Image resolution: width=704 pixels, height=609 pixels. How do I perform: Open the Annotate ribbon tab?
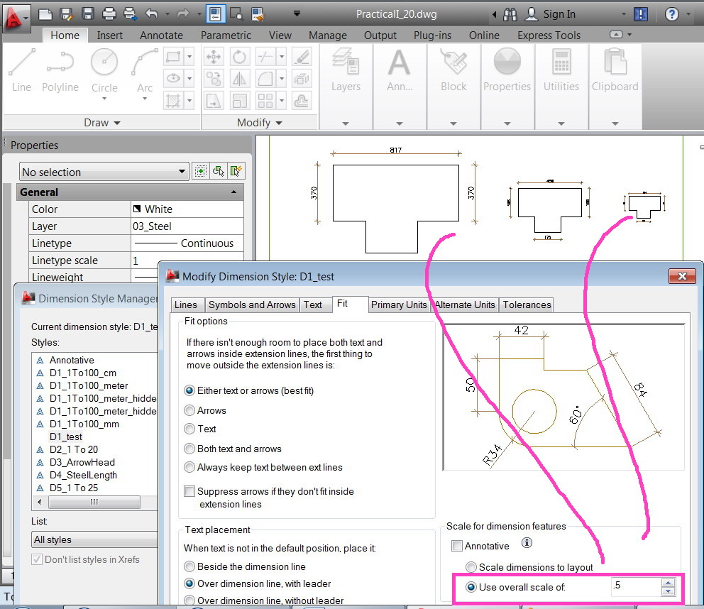[x=161, y=35]
